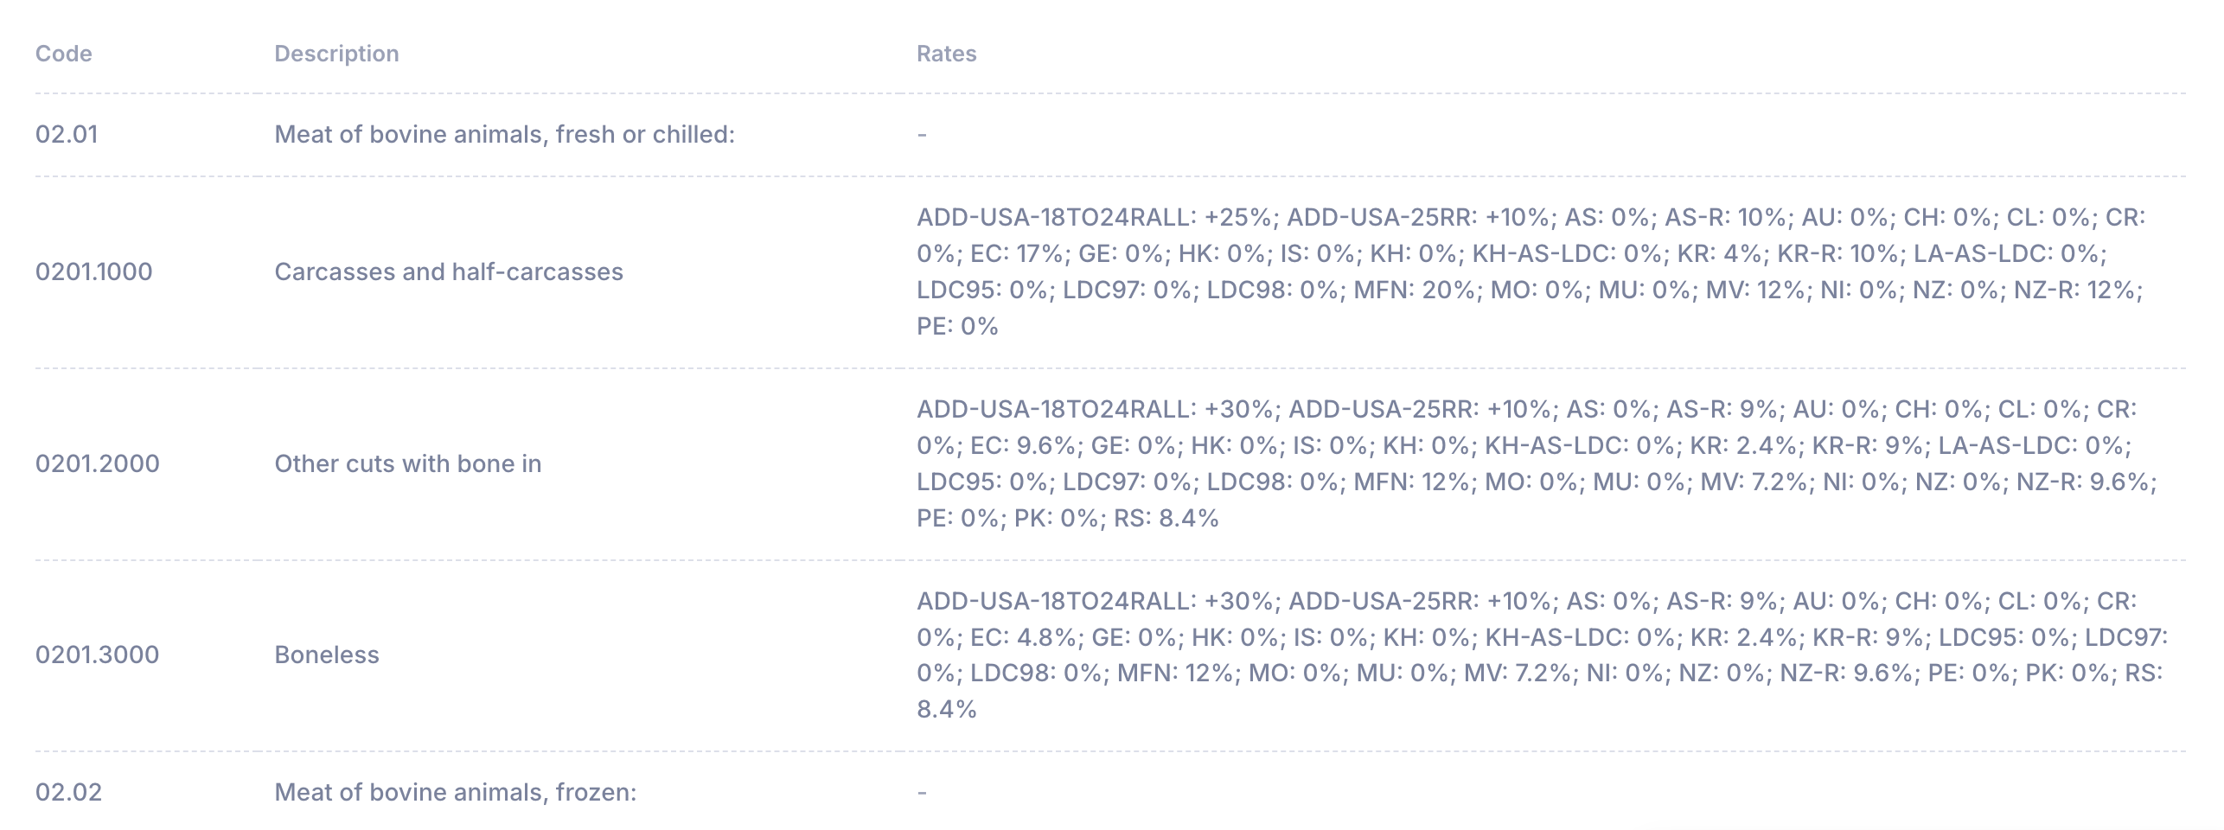The image size is (2224, 830).
Task: Click "Meat of bovine animals, fresh or chilled"
Action: [504, 134]
